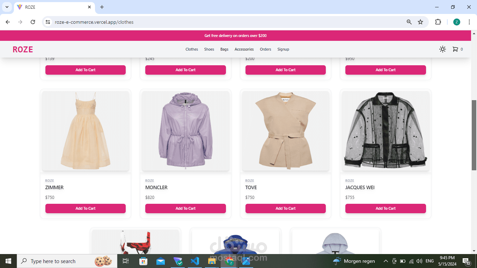477x268 pixels.
Task: Add the ZIMMER dress to cart
Action: (86, 208)
